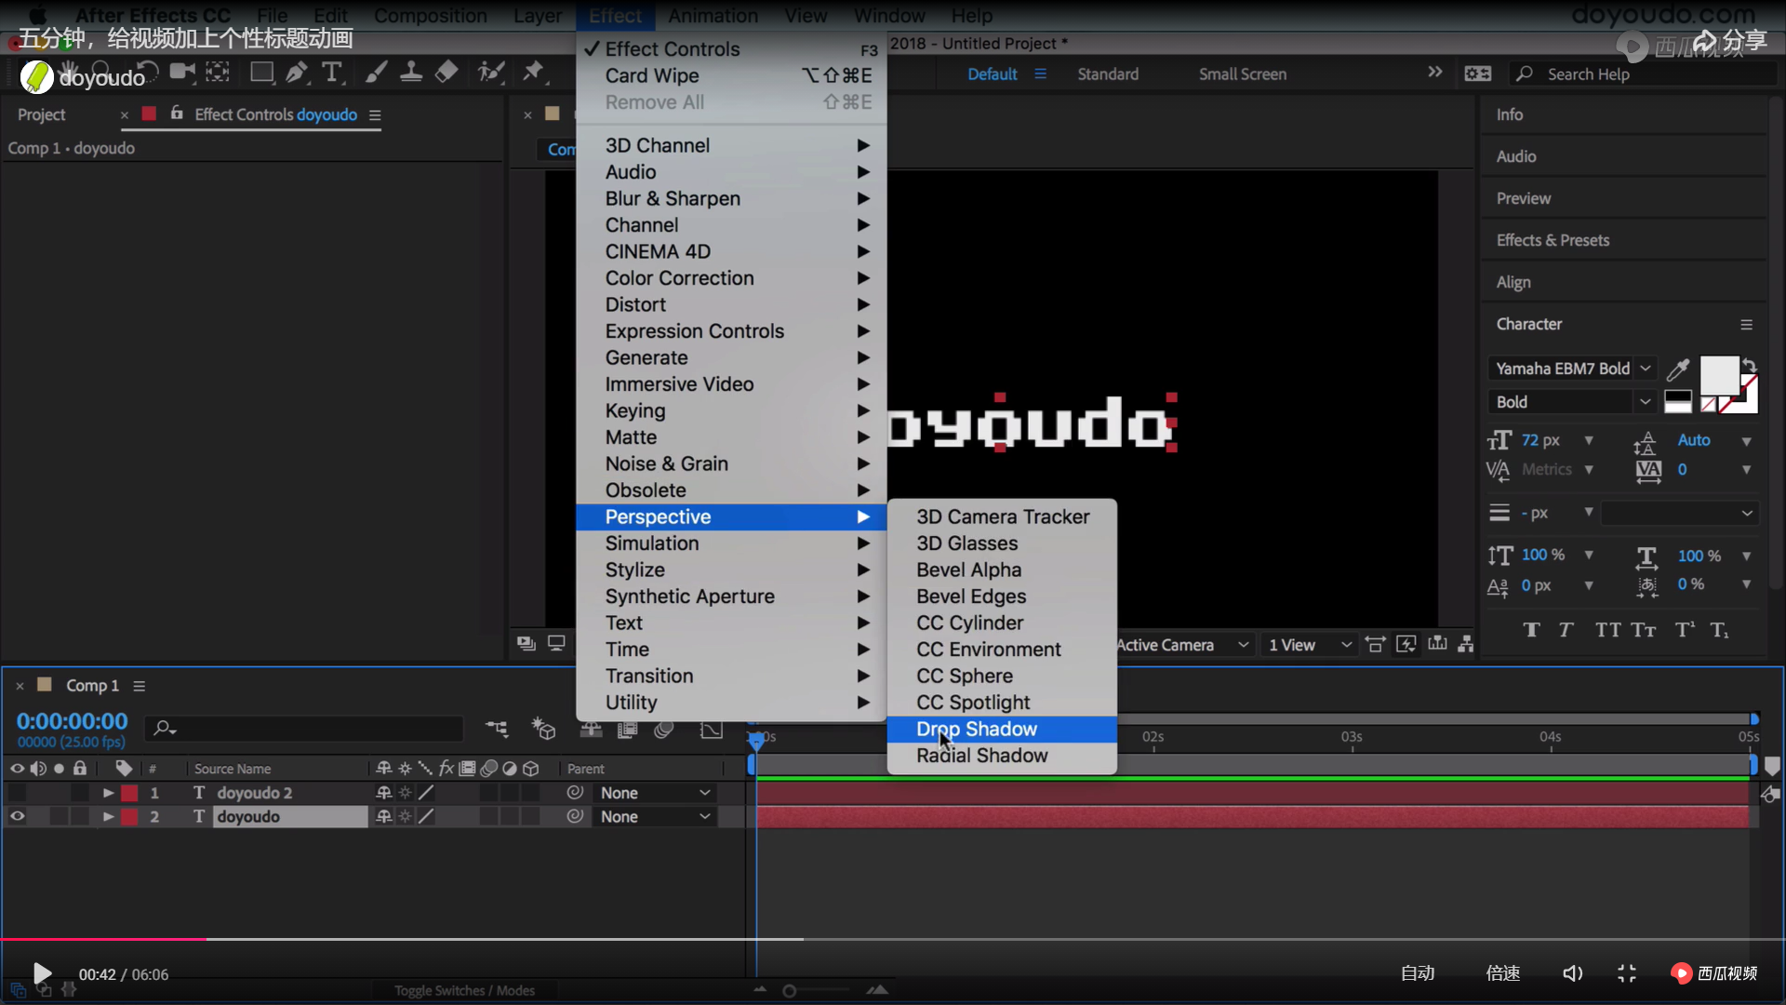Select the Clone Stamp tool
This screenshot has width=1786, height=1005.
(x=411, y=73)
